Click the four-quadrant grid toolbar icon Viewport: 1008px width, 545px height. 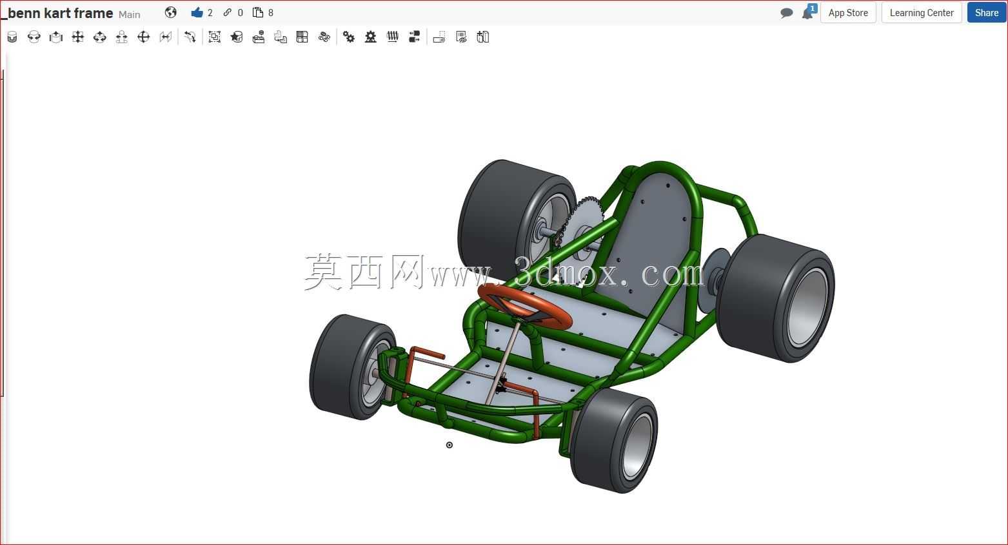302,37
